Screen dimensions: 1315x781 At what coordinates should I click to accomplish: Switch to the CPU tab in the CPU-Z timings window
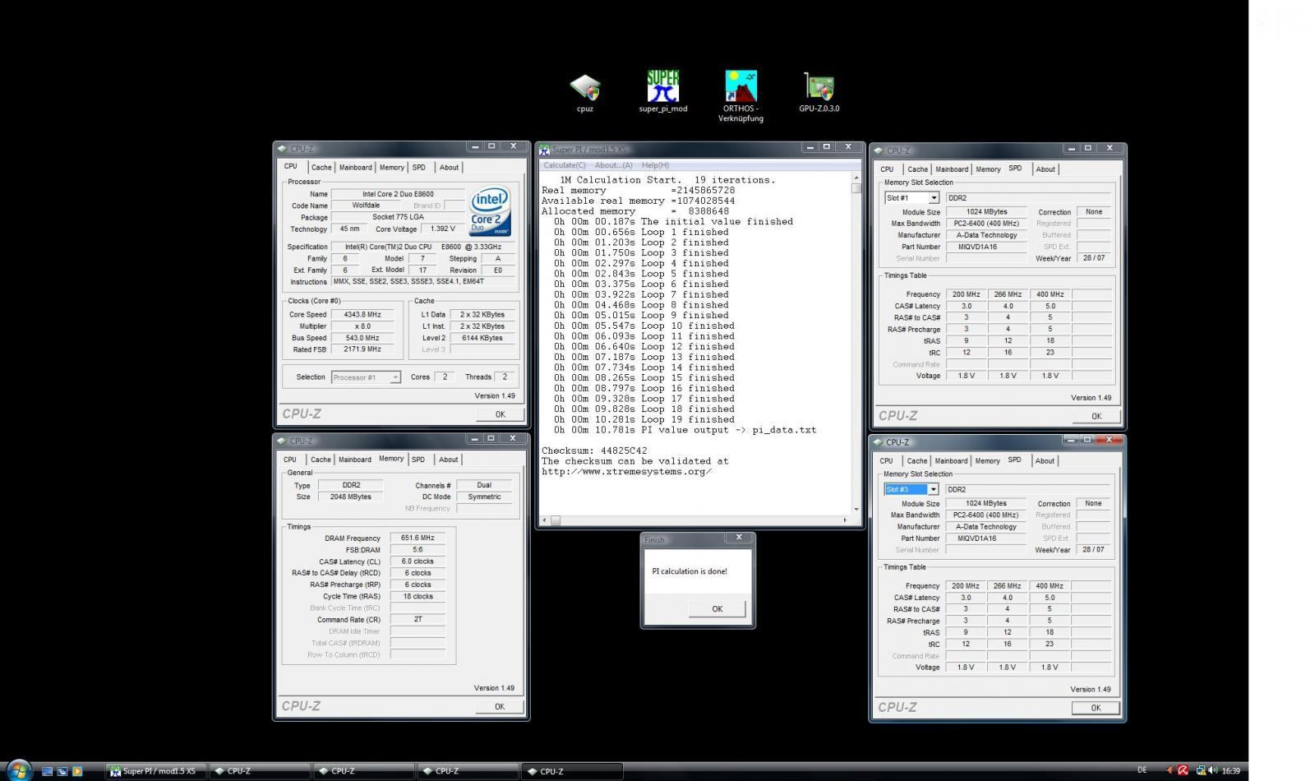pyautogui.click(x=290, y=460)
